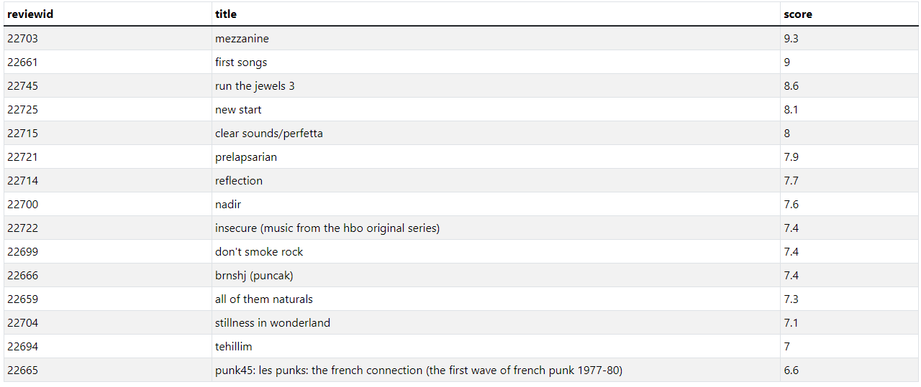Select the nadir title cell
Image resolution: width=921 pixels, height=387 pixels.
coord(496,205)
